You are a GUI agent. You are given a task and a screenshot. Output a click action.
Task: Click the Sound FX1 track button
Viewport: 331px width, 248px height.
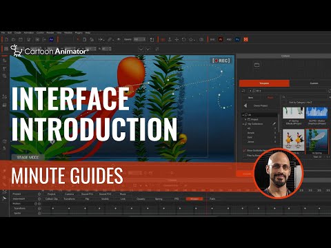tap(87, 194)
